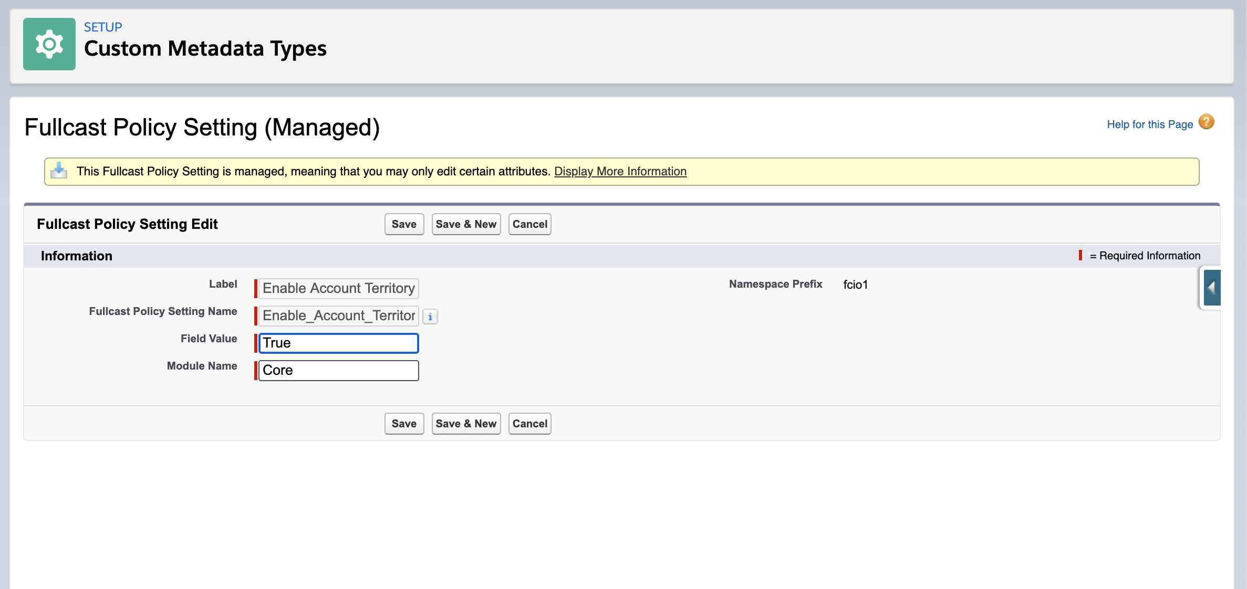Click the top Save button
This screenshot has height=589, width=1247.
pos(404,224)
